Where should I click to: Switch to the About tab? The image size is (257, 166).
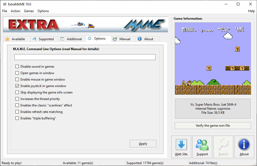[x=146, y=39]
